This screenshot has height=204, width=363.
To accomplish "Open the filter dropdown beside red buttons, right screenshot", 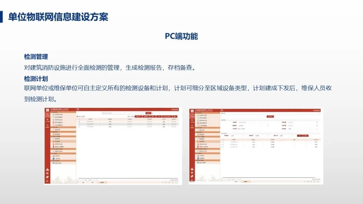I will tap(286, 136).
